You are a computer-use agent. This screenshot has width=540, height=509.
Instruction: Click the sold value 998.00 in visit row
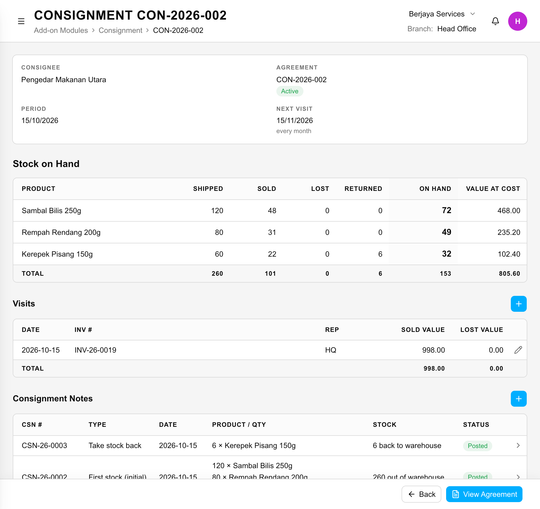point(433,350)
